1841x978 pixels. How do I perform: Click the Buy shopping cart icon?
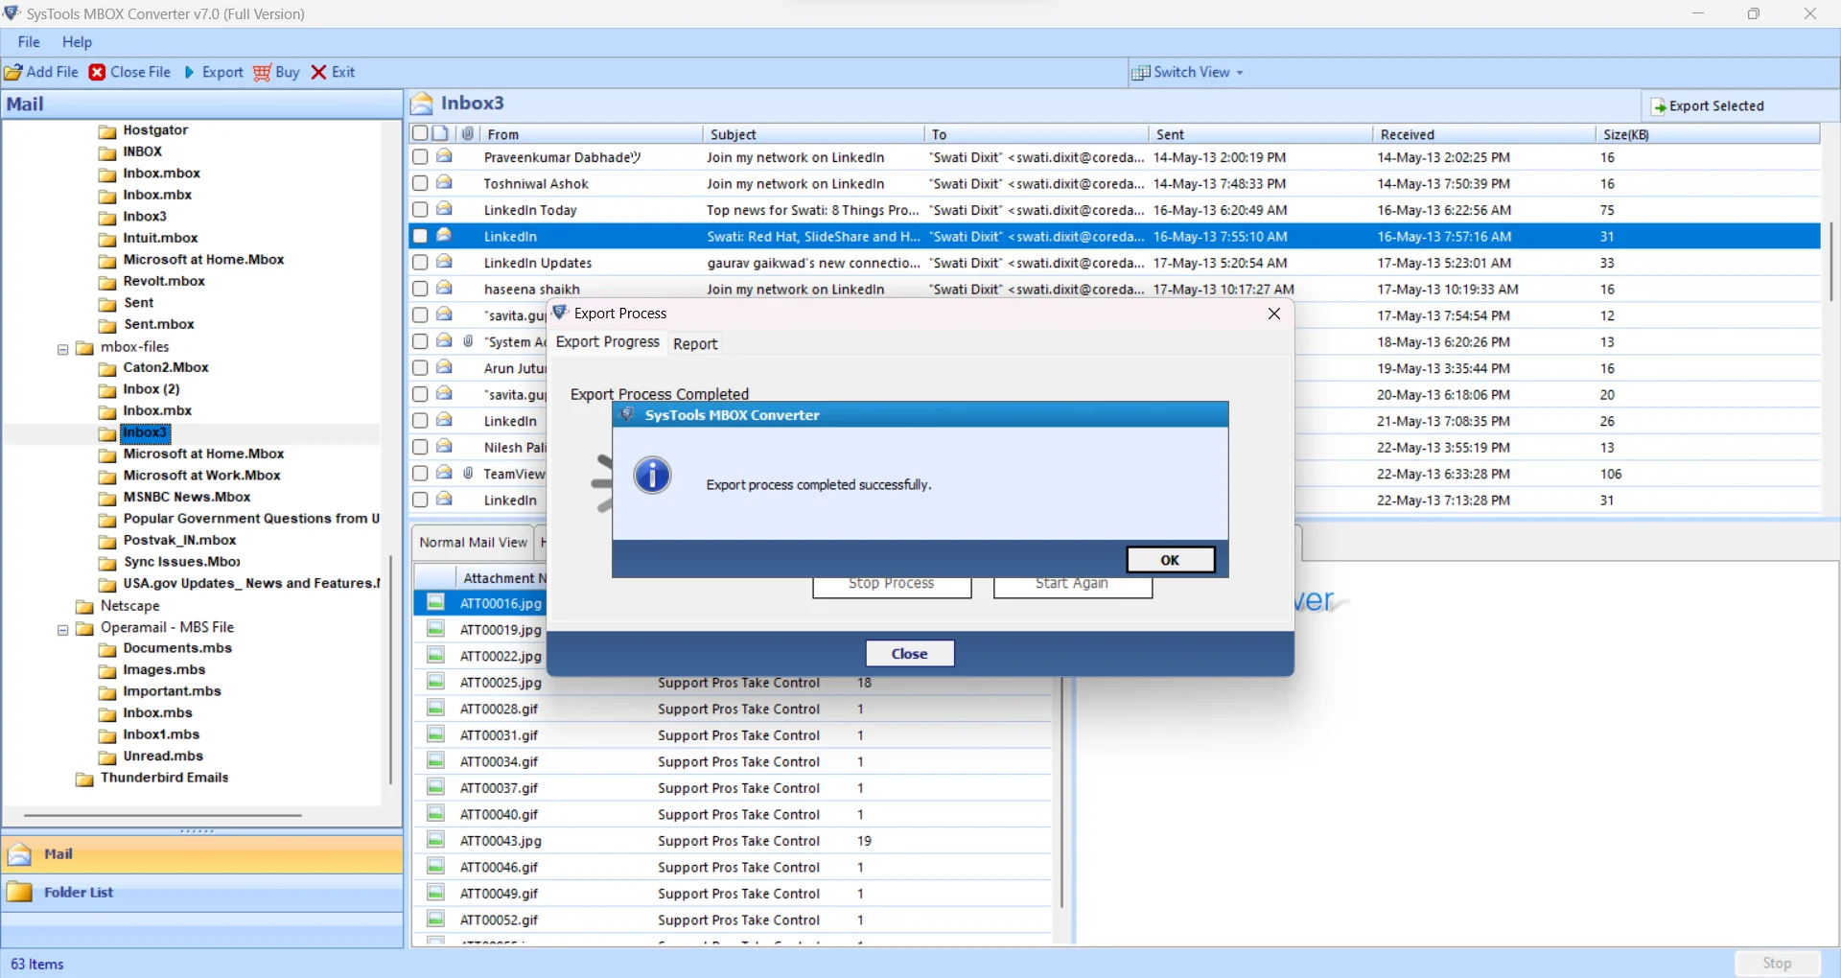coord(262,73)
